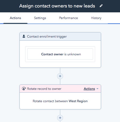Screen dimensions: 120x122
Task: Add action via plus below Rotate record card
Action: point(60,118)
